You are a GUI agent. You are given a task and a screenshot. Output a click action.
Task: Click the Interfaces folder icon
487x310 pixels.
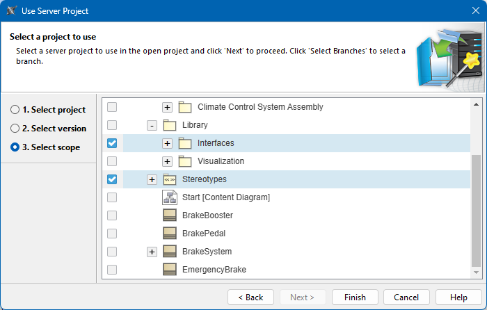(x=185, y=143)
